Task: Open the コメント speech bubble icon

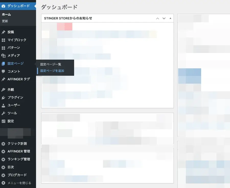Action: click(4, 71)
